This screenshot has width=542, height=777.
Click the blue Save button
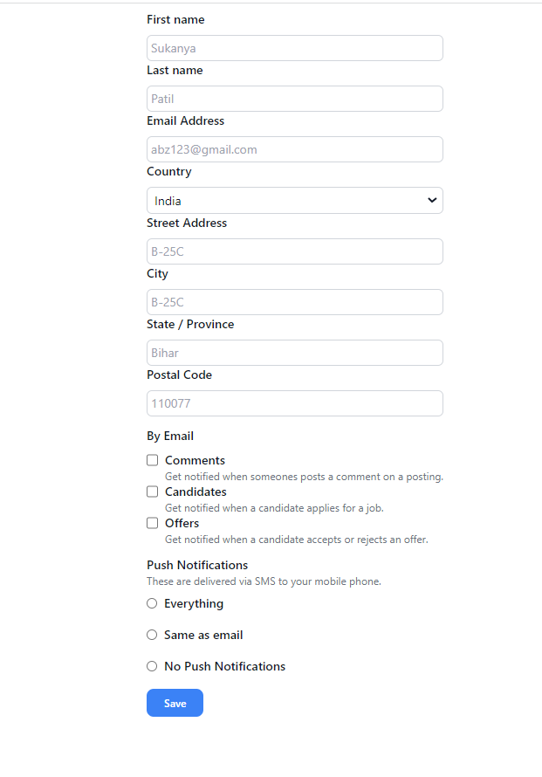175,703
